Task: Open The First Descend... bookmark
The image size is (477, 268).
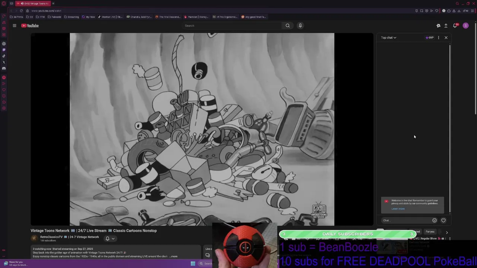Action: point(168,17)
